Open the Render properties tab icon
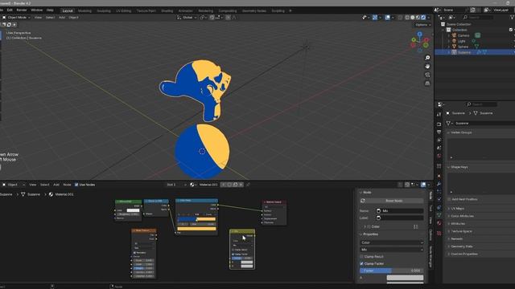515x289 pixels. pos(439,124)
